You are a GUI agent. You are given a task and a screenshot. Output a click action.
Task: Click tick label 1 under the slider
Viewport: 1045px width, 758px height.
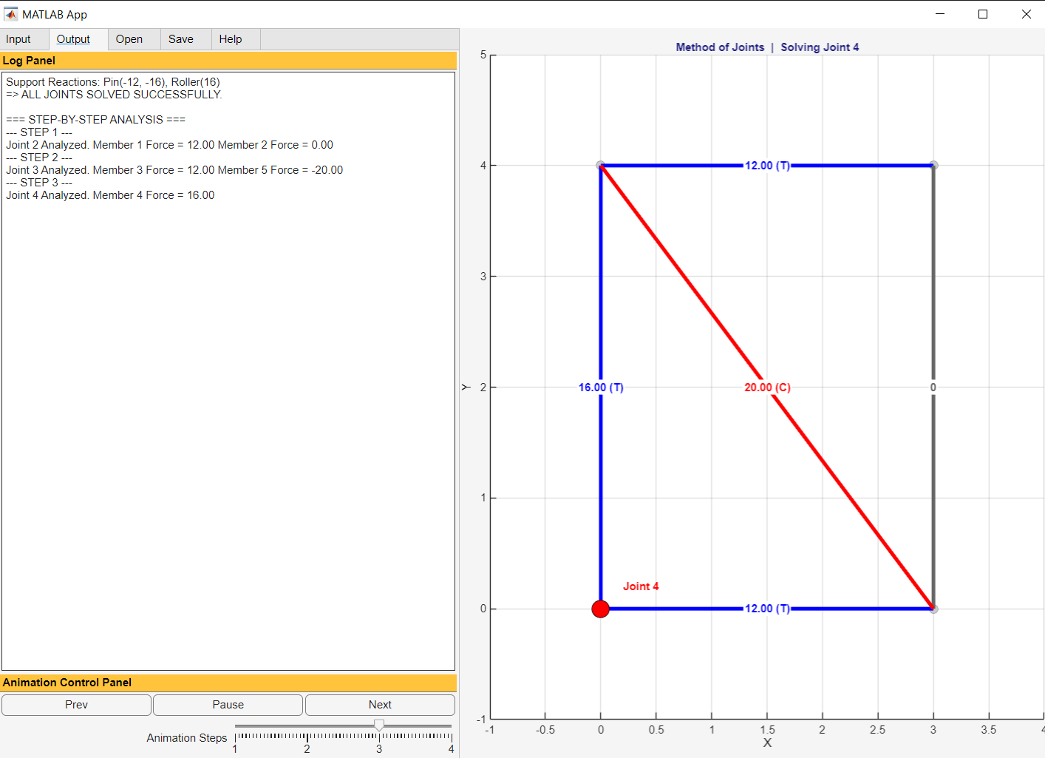(235, 749)
